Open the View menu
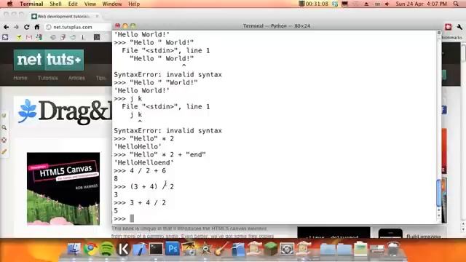The height and width of the screenshot is (262, 466). coord(90,4)
